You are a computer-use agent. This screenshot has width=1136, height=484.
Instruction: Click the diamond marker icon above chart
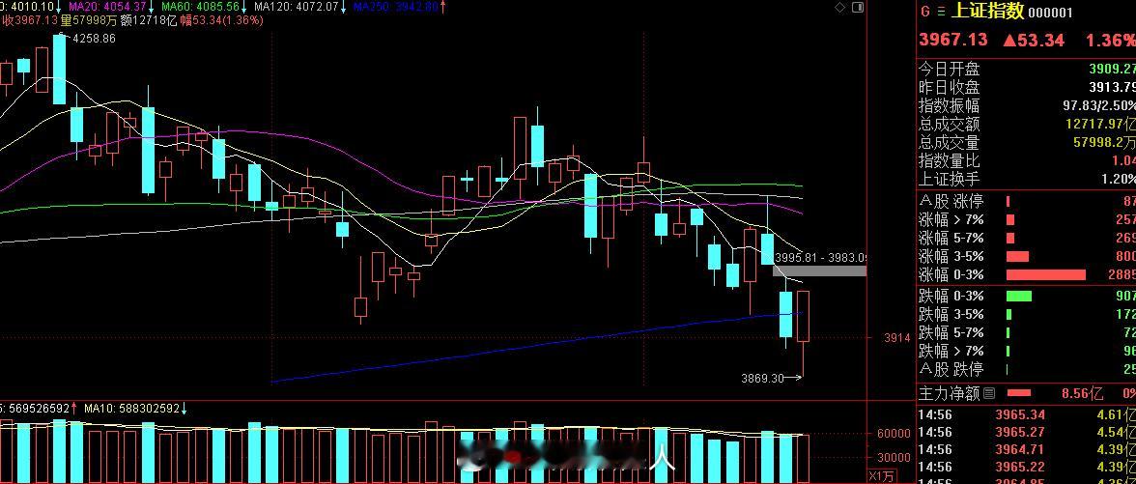839,8
